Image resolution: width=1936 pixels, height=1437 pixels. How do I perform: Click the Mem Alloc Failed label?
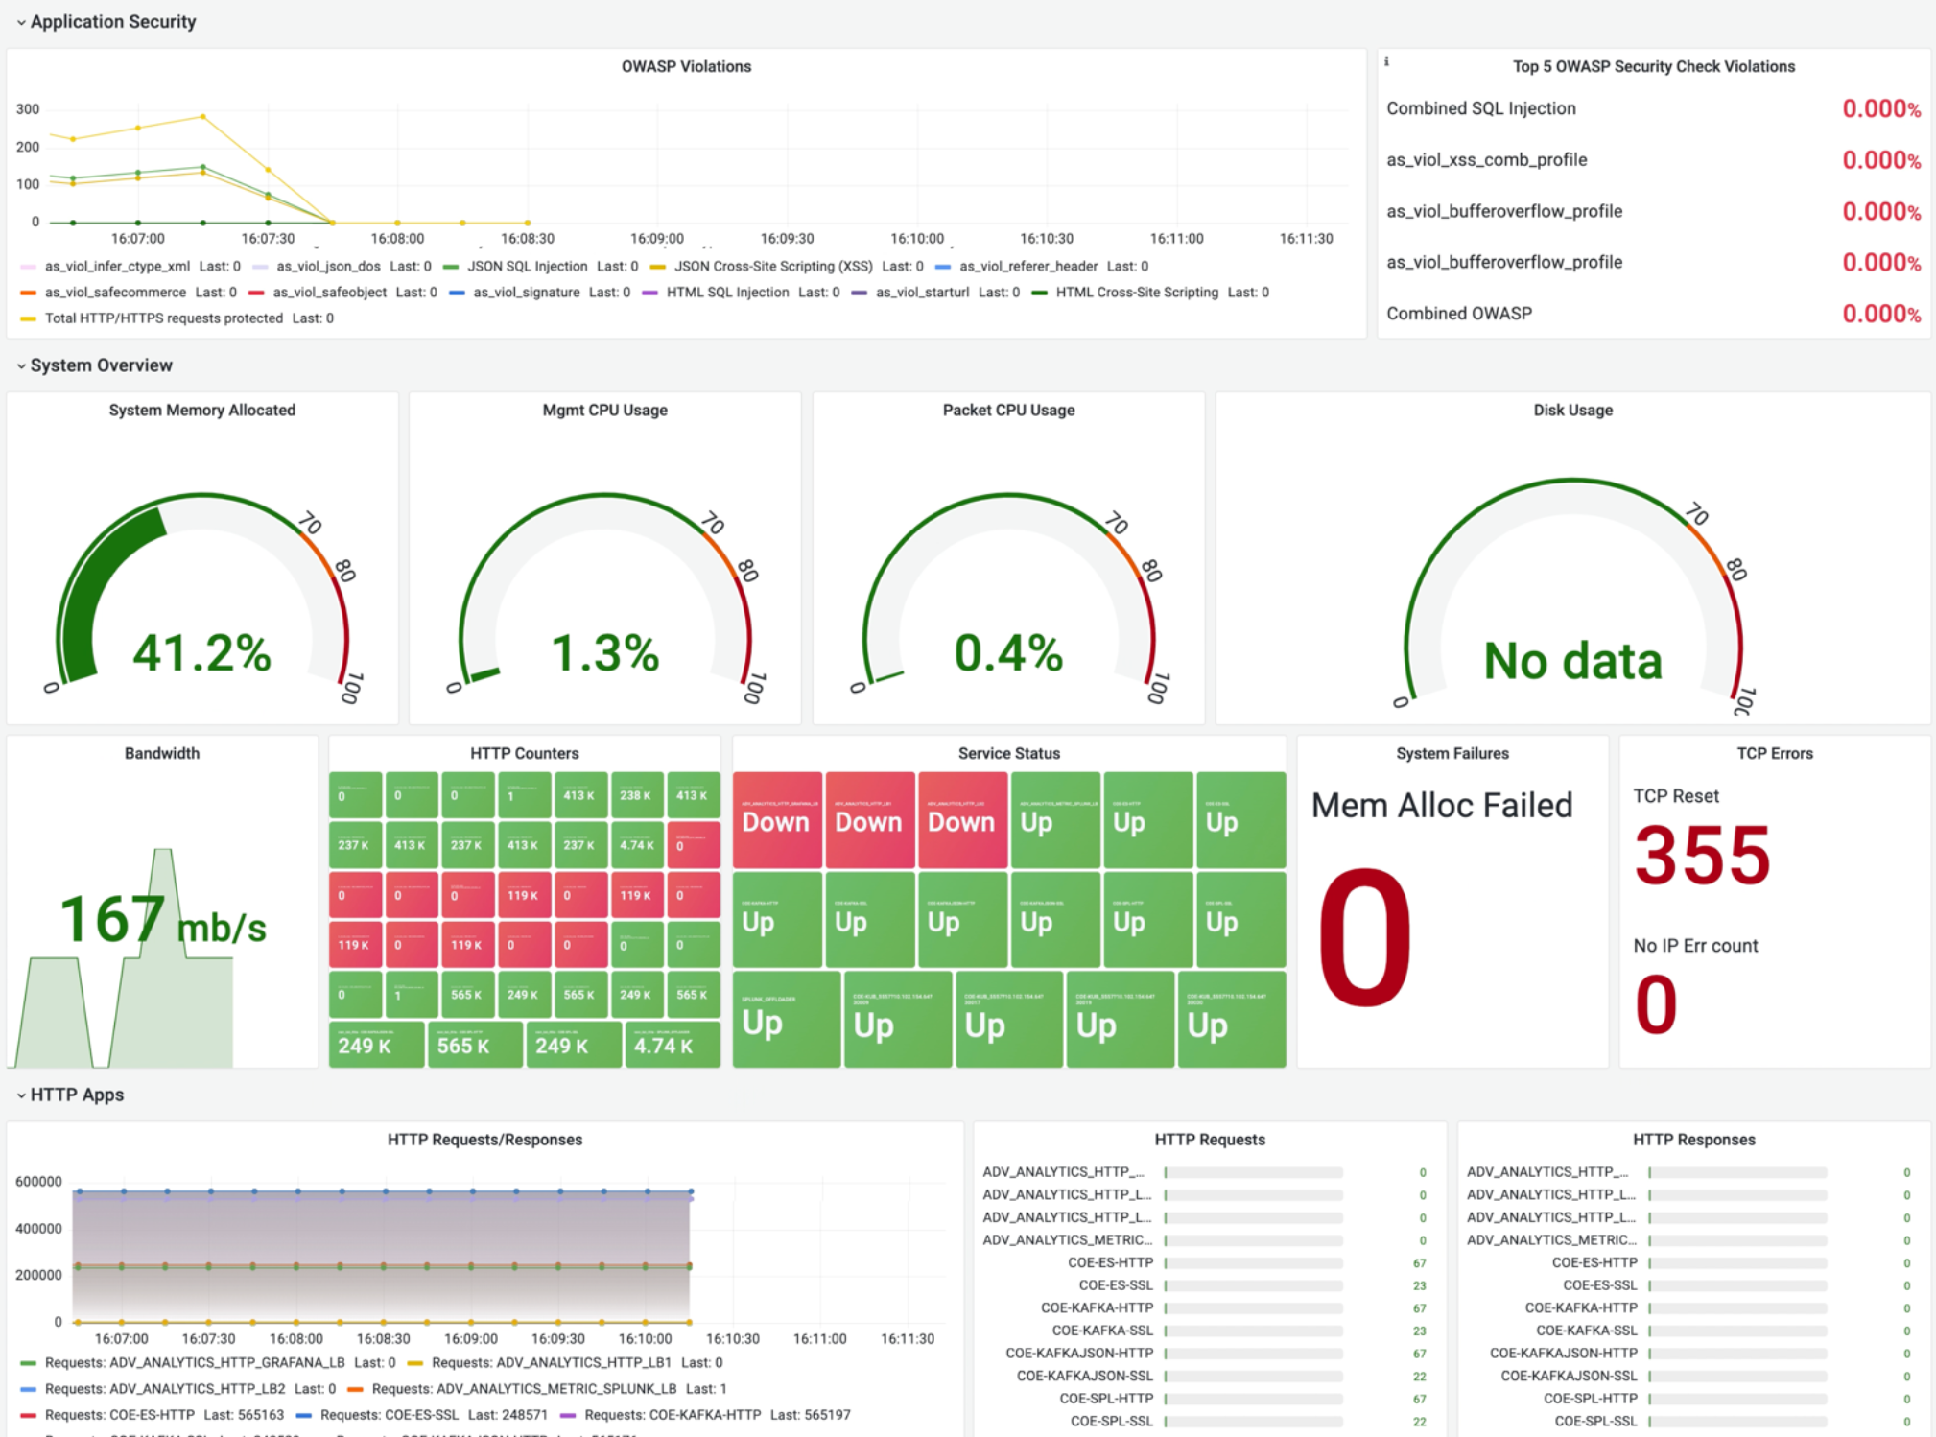pyautogui.click(x=1442, y=805)
